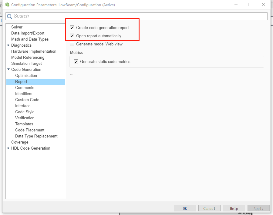Show advanced parameters via ellipsis
273x215 pixels.
(x=72, y=74)
